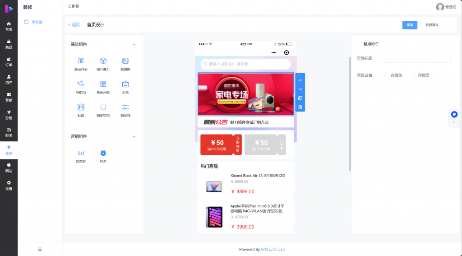Click the ¥ 3999.00 price text
The width and height of the screenshot is (462, 256).
tap(243, 227)
